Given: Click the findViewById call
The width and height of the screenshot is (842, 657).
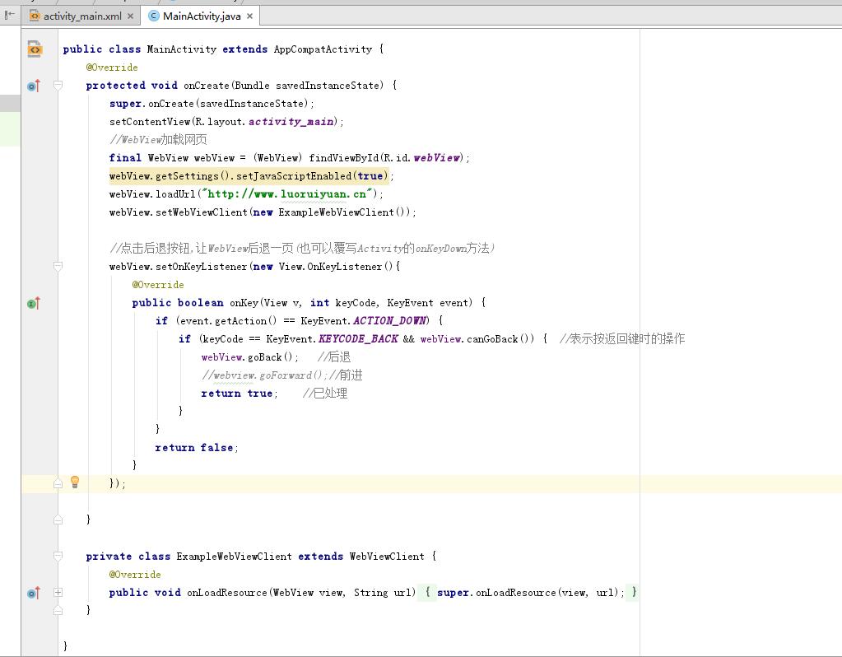Looking at the screenshot, I should point(344,158).
